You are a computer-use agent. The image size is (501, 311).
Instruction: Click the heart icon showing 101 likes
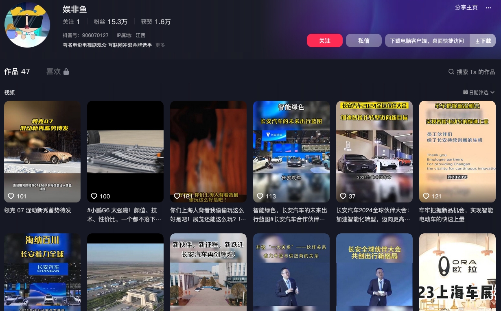(x=11, y=196)
